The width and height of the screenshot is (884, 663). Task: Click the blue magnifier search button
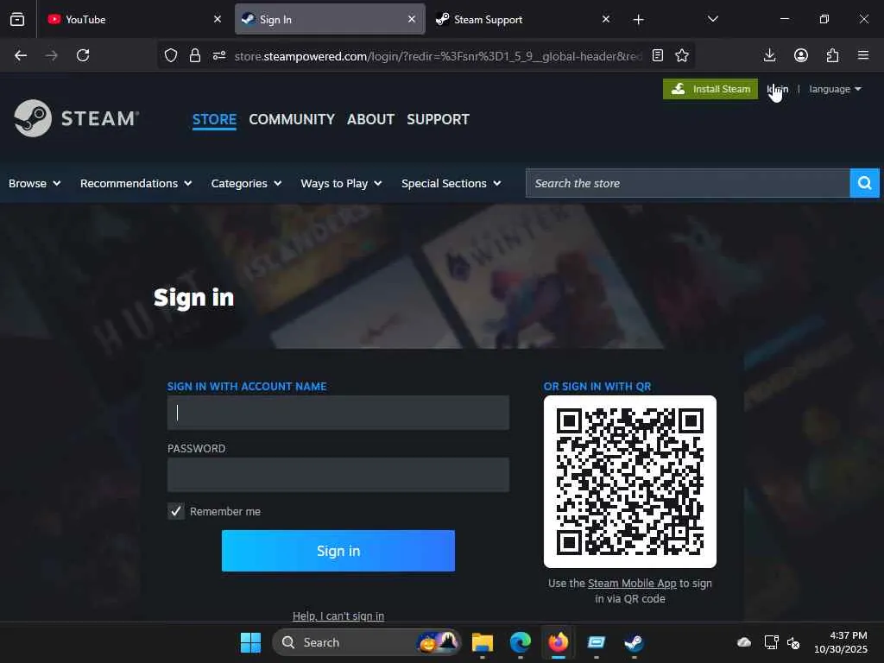(864, 183)
